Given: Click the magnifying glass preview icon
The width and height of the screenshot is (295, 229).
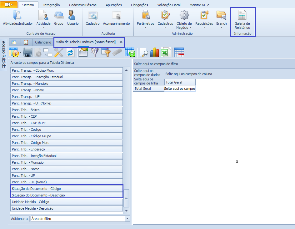Looking at the screenshot, I should pyautogui.click(x=144, y=53).
